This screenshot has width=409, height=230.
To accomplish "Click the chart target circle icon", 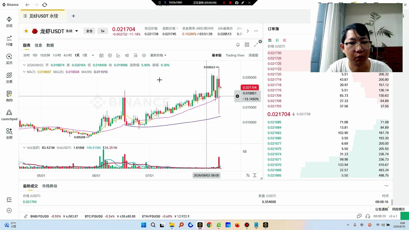I will (144, 55).
